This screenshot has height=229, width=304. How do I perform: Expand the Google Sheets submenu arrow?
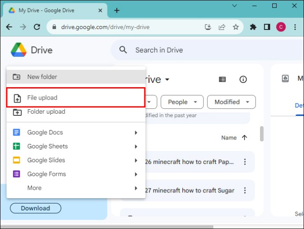tap(136, 147)
